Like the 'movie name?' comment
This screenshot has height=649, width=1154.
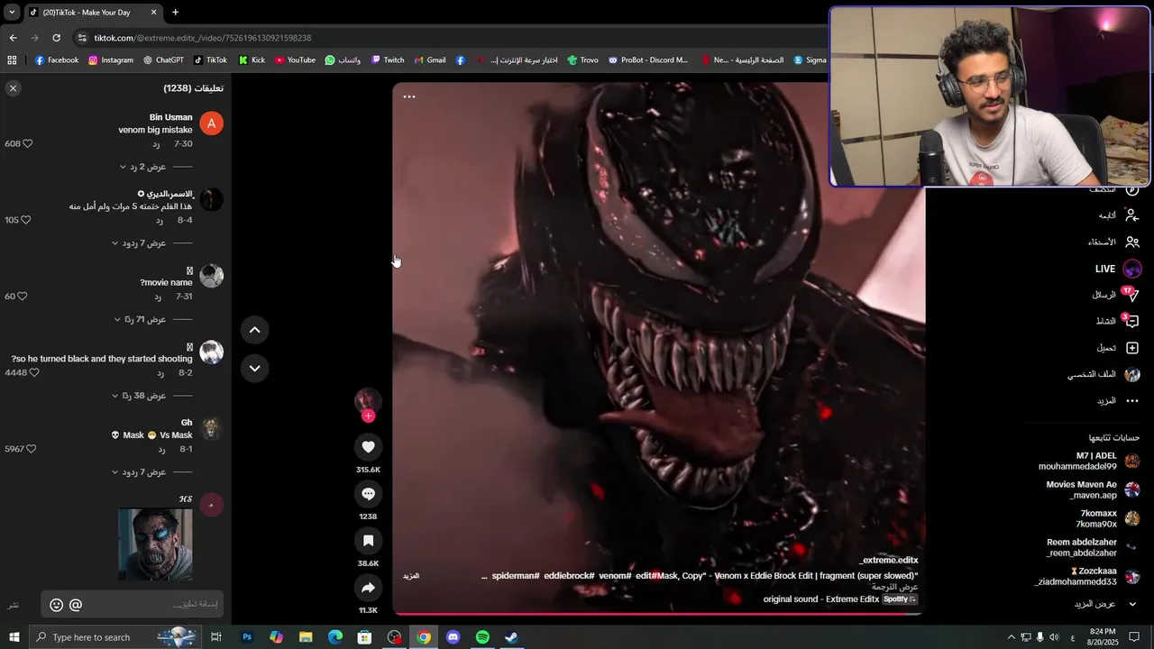pos(23,296)
